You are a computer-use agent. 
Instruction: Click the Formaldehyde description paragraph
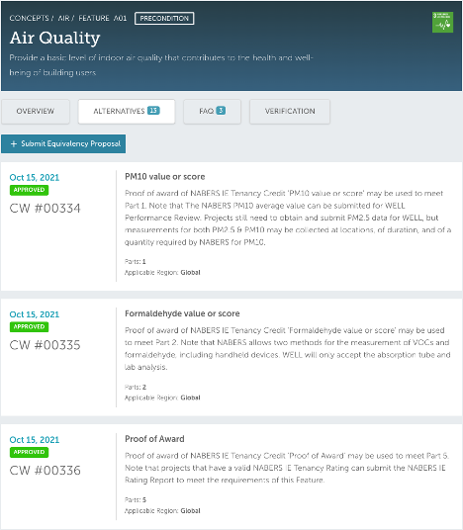288,348
